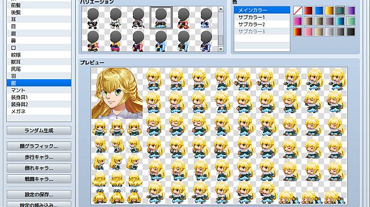This screenshot has height=207, width=370.
Task: Click the variation list scroll-up arrow
Action: 221,9
